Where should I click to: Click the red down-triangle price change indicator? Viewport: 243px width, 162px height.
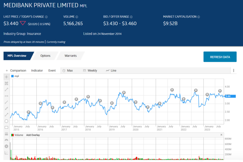coord(23,23)
